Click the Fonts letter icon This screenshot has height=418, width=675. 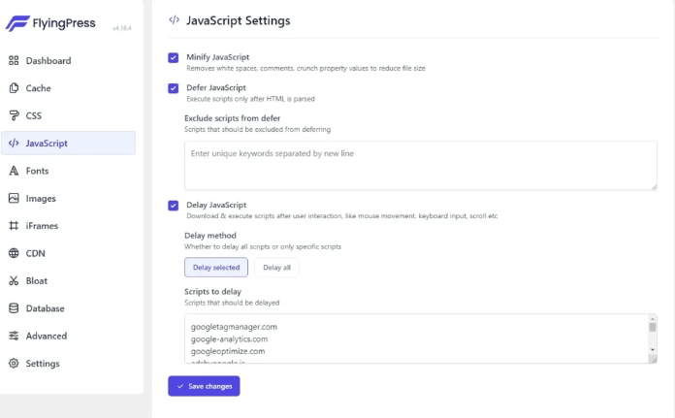pos(14,171)
